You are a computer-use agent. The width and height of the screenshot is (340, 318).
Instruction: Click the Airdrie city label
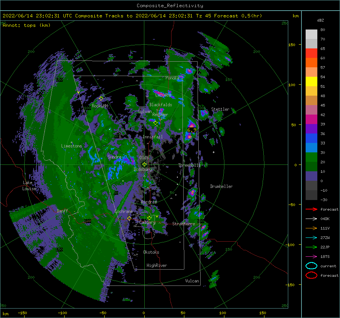149,202
